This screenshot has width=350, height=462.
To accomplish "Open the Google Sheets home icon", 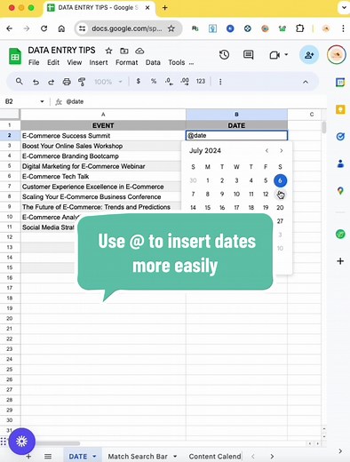I will click(15, 56).
